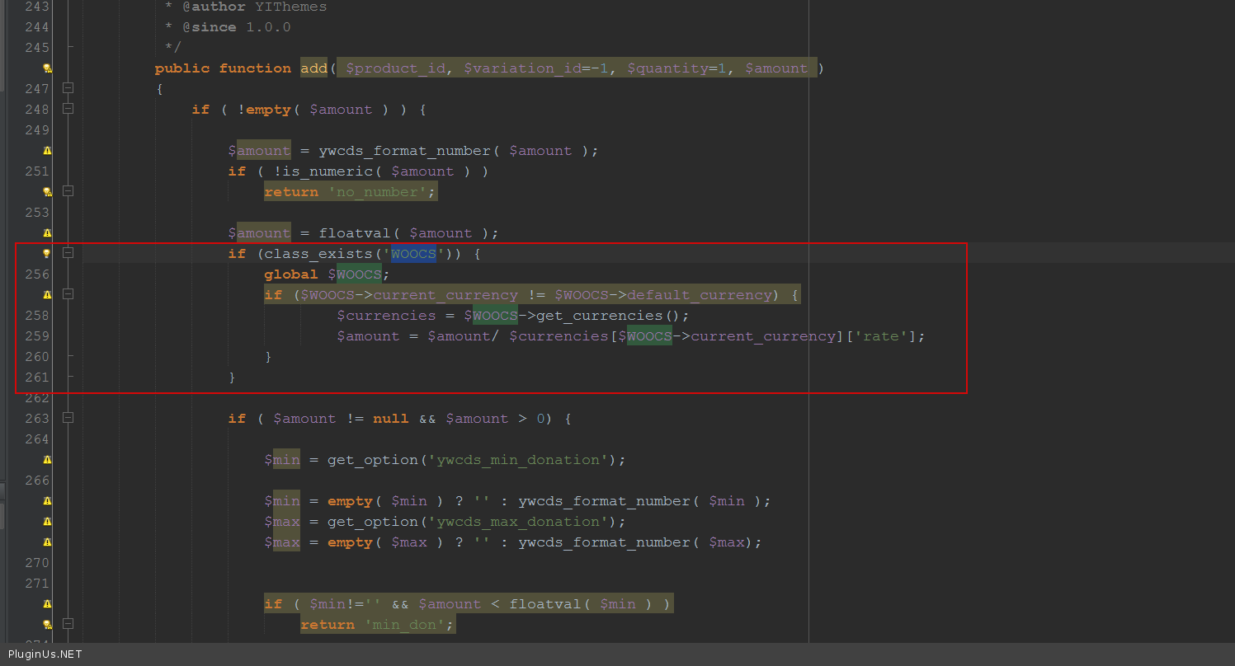Click 'ywcds_max_donation' option string
Viewport: 1235px width, 666px height.
tap(518, 522)
